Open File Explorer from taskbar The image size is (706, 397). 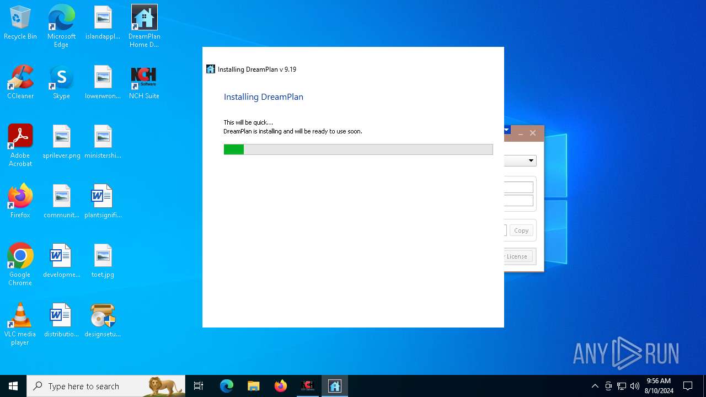coord(253,386)
